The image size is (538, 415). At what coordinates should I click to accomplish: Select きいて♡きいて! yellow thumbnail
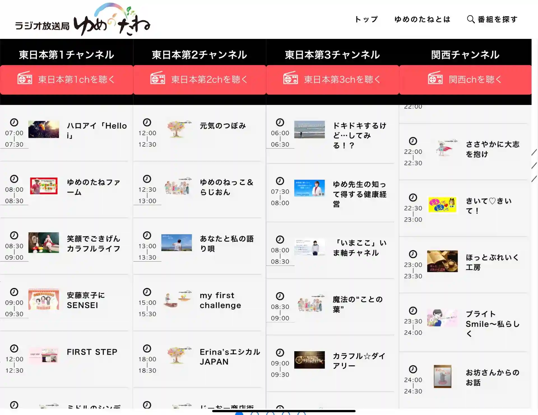point(442,205)
